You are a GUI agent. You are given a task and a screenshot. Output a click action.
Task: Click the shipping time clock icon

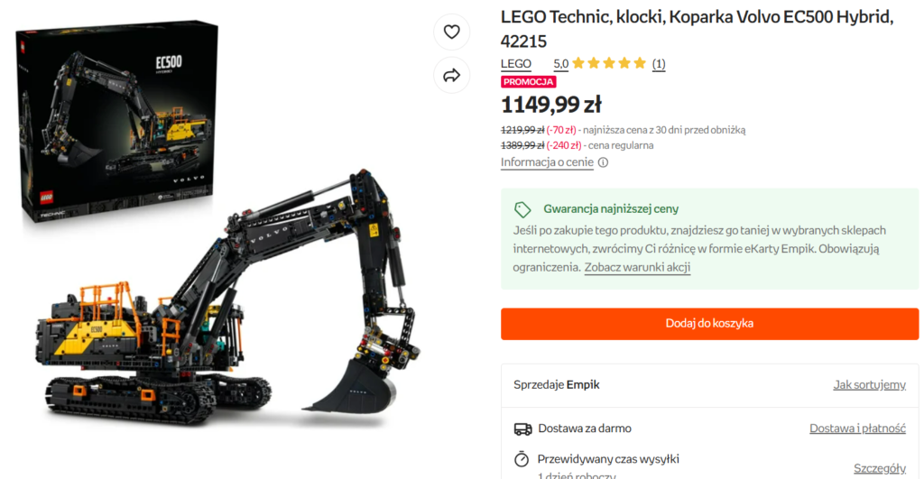pyautogui.click(x=522, y=458)
